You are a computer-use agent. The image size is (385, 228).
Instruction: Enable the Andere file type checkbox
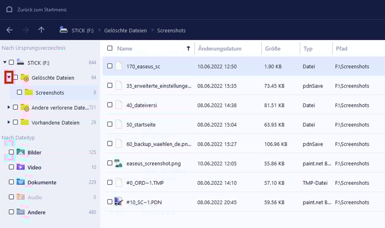[11, 212]
